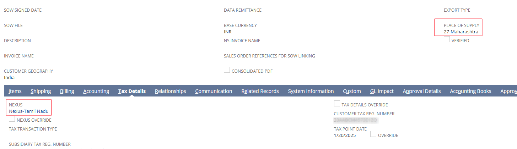Enable the Consolidated PDF checkbox

(x=227, y=70)
